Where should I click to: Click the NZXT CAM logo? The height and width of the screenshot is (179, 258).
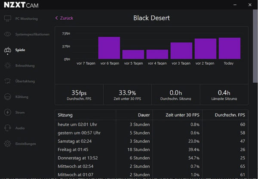click(x=21, y=5)
